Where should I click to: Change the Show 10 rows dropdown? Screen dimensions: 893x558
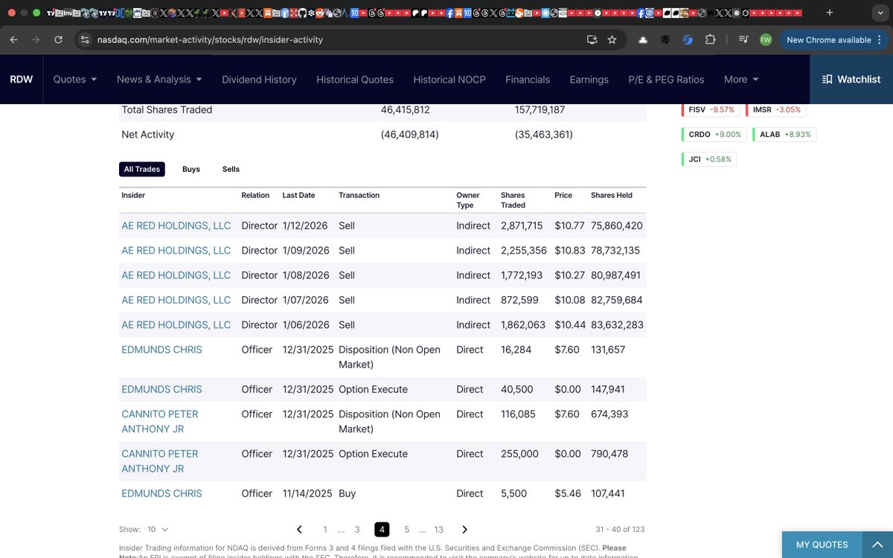[x=157, y=530]
